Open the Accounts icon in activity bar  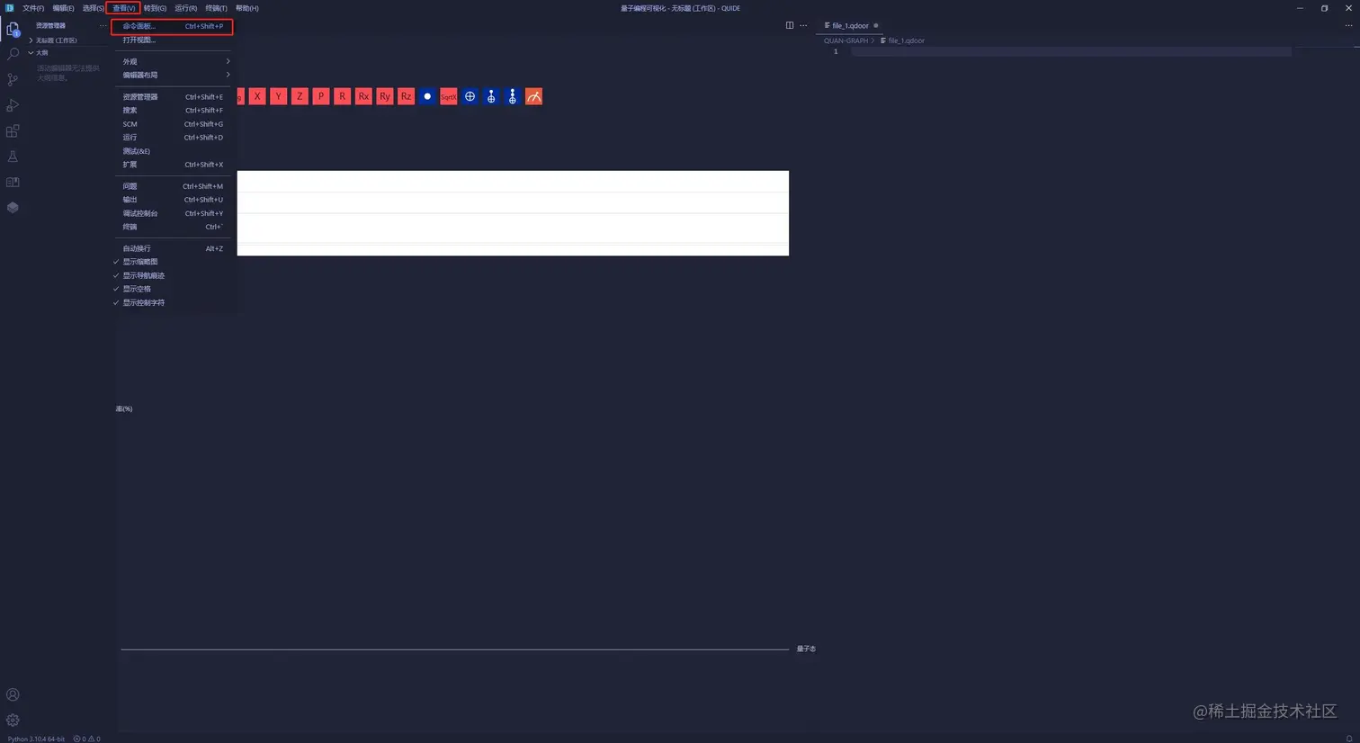point(13,694)
